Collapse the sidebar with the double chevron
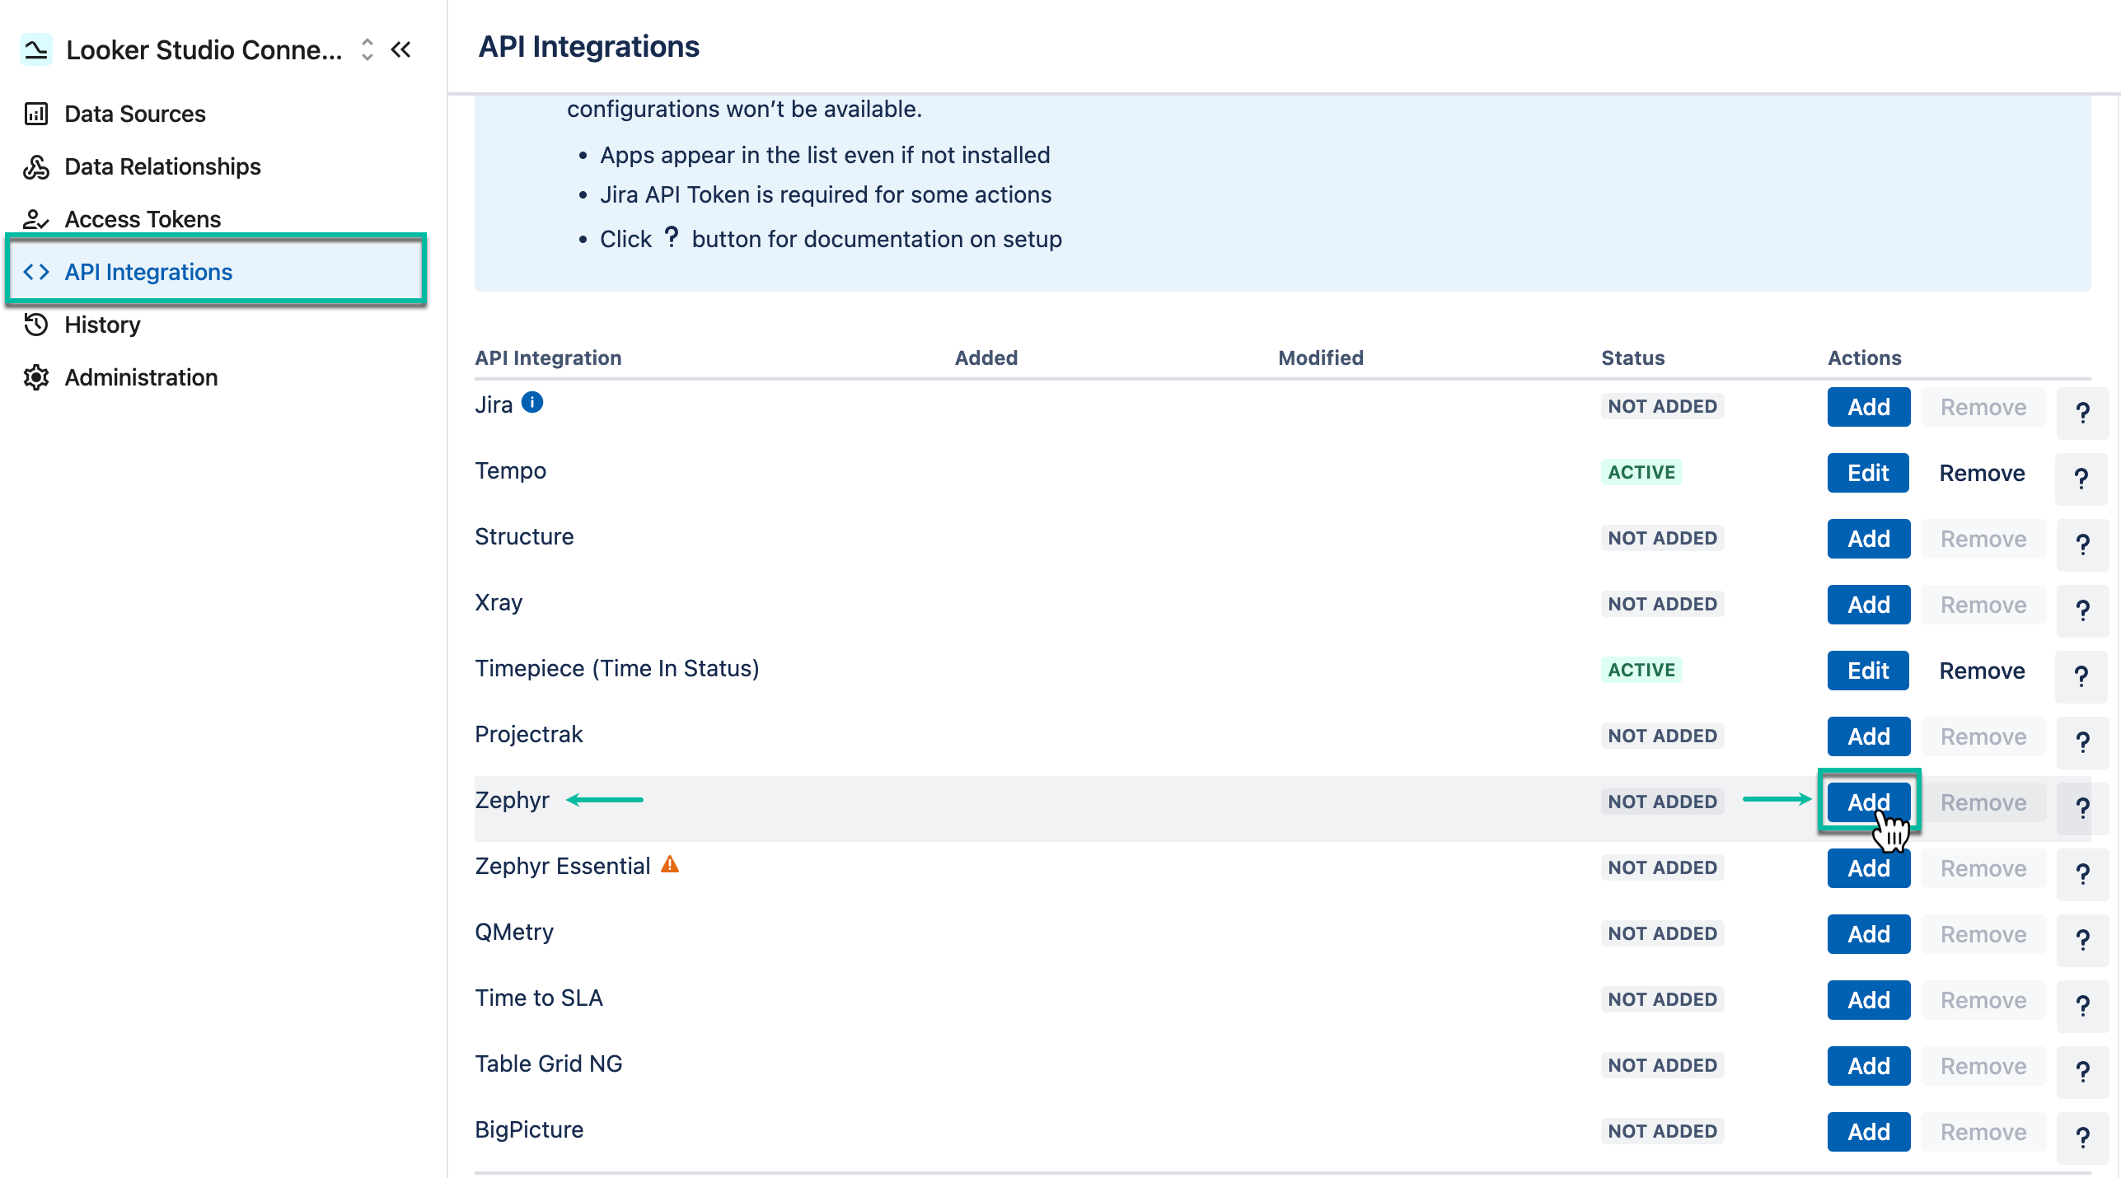This screenshot has width=2121, height=1178. coord(400,49)
